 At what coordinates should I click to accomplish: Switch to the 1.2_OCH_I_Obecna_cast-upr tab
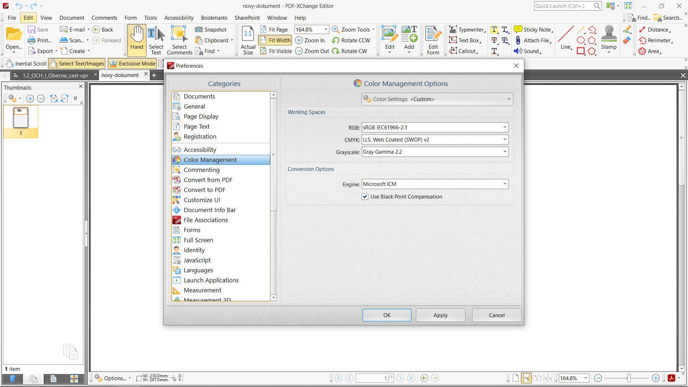point(55,75)
